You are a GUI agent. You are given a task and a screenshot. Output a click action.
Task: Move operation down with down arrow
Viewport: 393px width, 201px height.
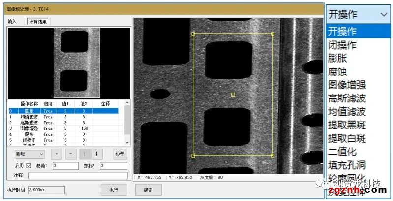coord(96,154)
